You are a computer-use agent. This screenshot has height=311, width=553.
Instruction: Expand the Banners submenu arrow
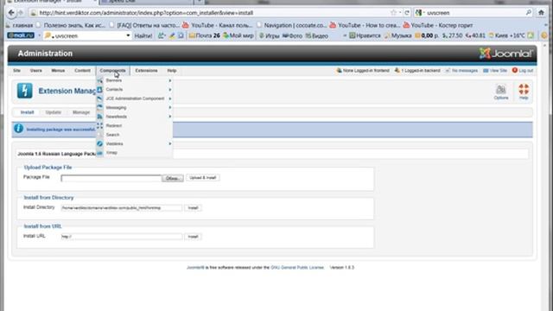tap(170, 80)
